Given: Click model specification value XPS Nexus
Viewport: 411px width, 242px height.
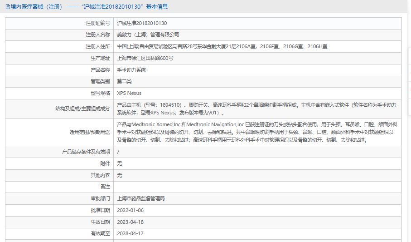Looking at the screenshot, I should (x=129, y=93).
